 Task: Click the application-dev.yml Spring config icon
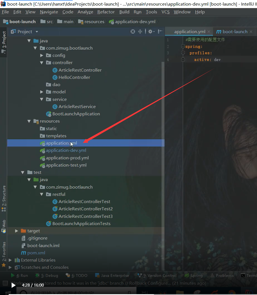42,150
